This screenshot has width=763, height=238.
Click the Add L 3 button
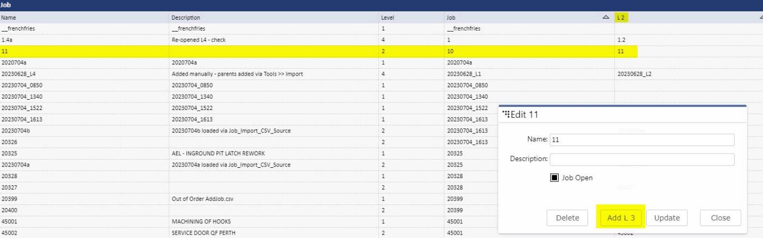coord(621,218)
